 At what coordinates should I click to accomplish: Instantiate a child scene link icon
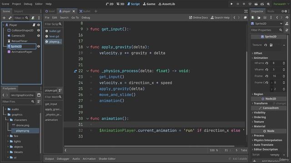[10, 18]
